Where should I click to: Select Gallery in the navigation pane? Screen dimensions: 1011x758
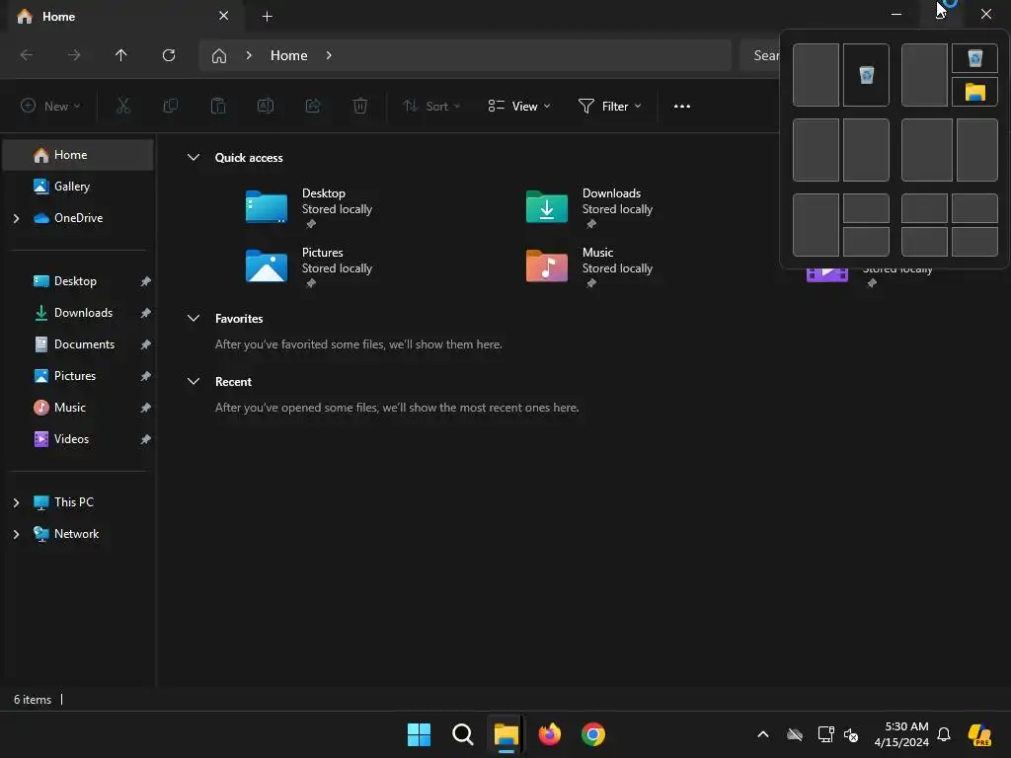78,187
